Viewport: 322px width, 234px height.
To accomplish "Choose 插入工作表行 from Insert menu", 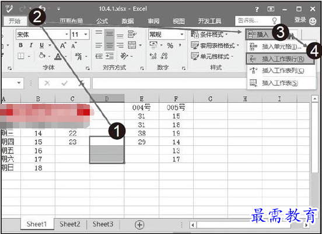I will coord(280,59).
